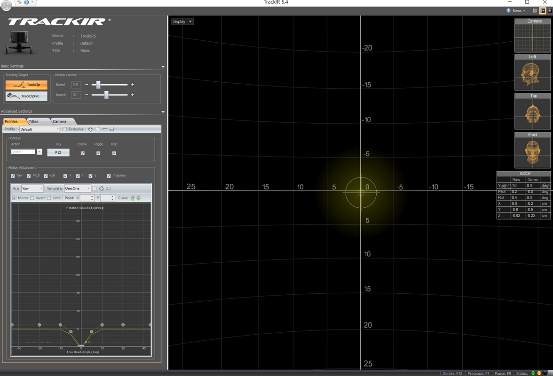Adjust the Smooth slider handle
This screenshot has width=553, height=376.
pyautogui.click(x=106, y=95)
